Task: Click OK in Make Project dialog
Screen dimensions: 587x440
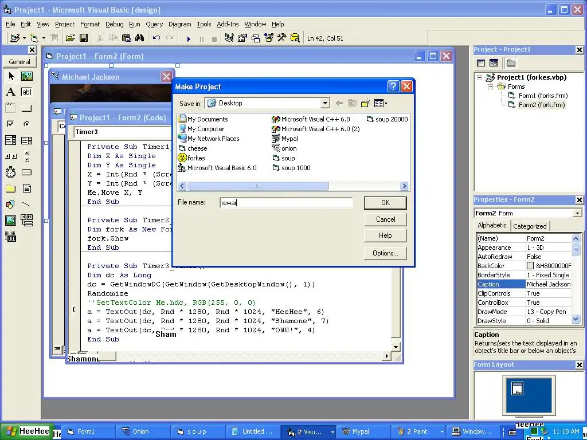Action: (x=385, y=203)
